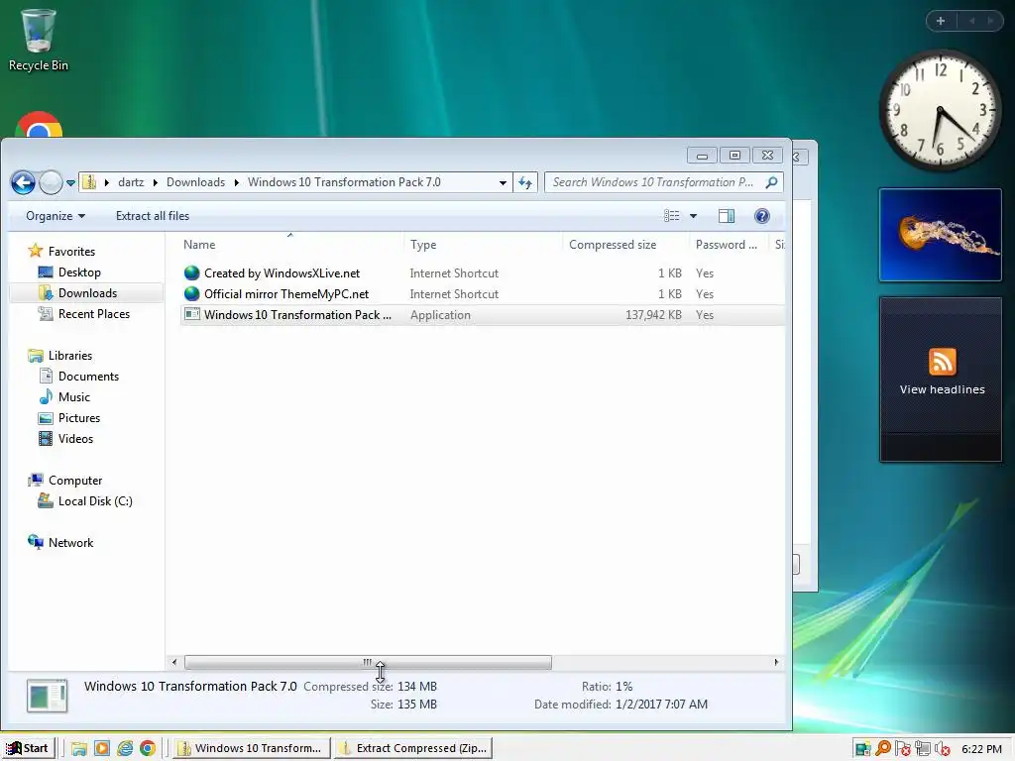Open the view options dropdown arrow

click(x=693, y=215)
